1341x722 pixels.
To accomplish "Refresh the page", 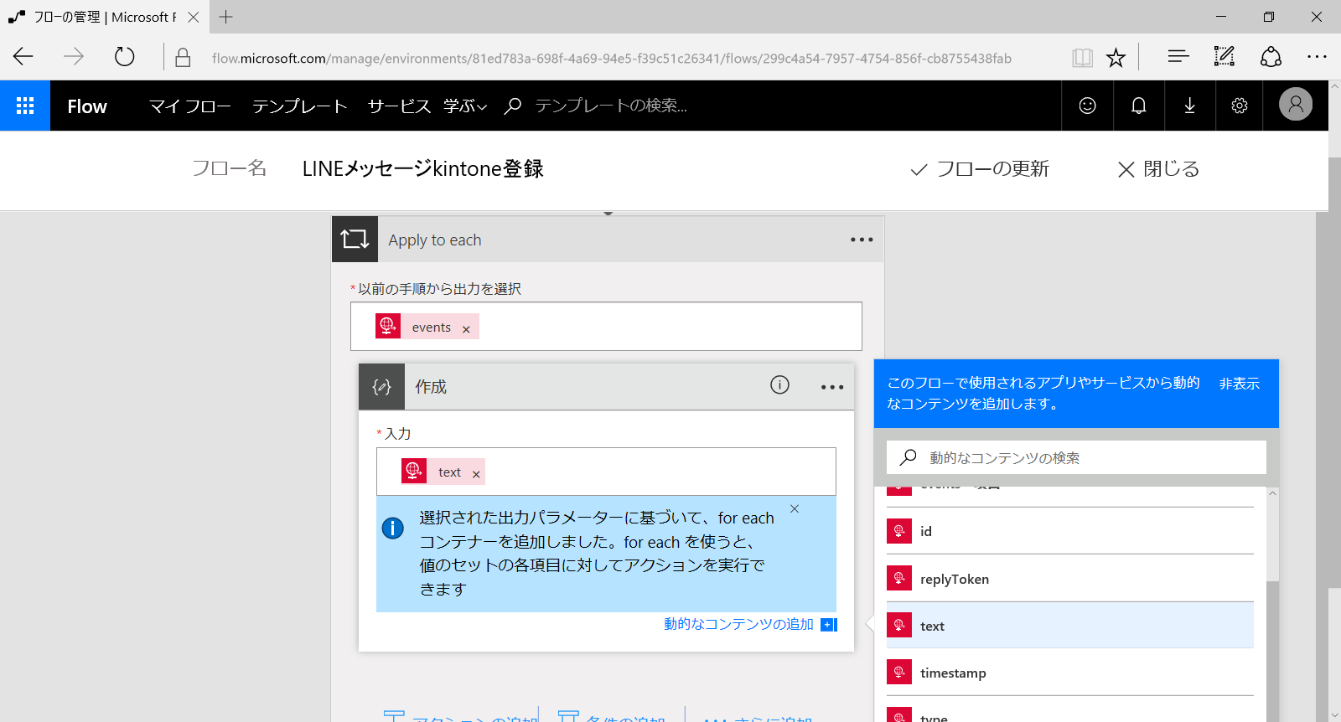I will (124, 57).
